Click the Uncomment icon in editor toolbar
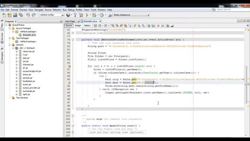Image resolution: width=250 pixels, height=141 pixels. point(172,26)
